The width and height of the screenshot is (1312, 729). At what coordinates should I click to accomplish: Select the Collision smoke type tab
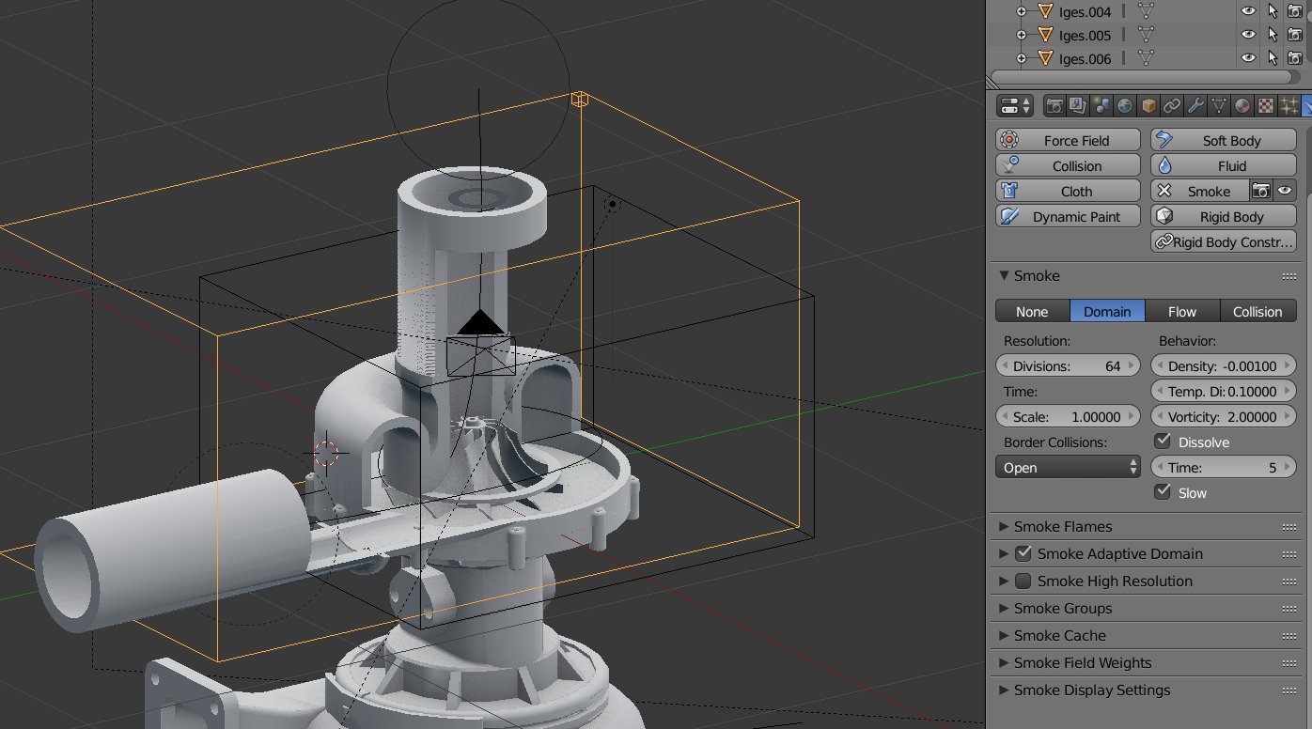point(1257,311)
